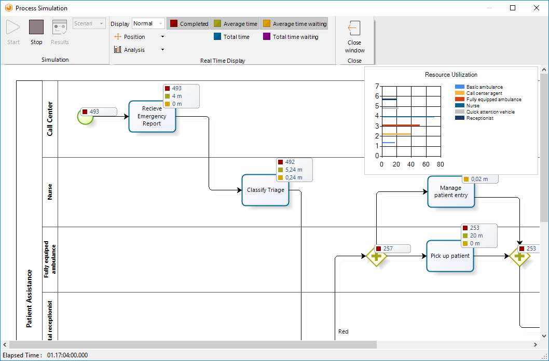Screen dimensions: 549x361
Task: Click the scroll left arrow
Action: pyautogui.click(x=4, y=344)
